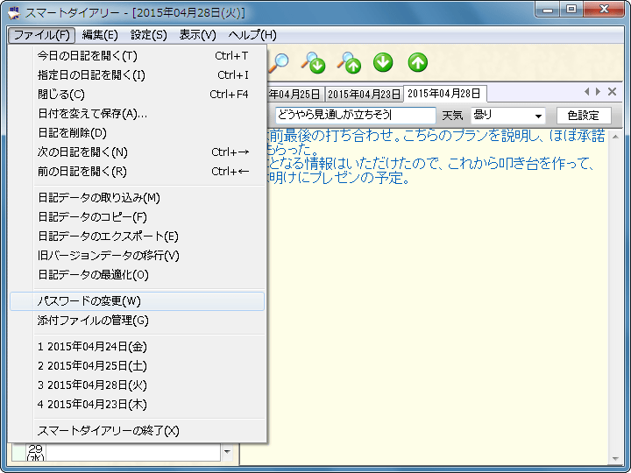Maximize the Smart Diary window
Image resolution: width=631 pixels, height=473 pixels.
tap(571, 10)
